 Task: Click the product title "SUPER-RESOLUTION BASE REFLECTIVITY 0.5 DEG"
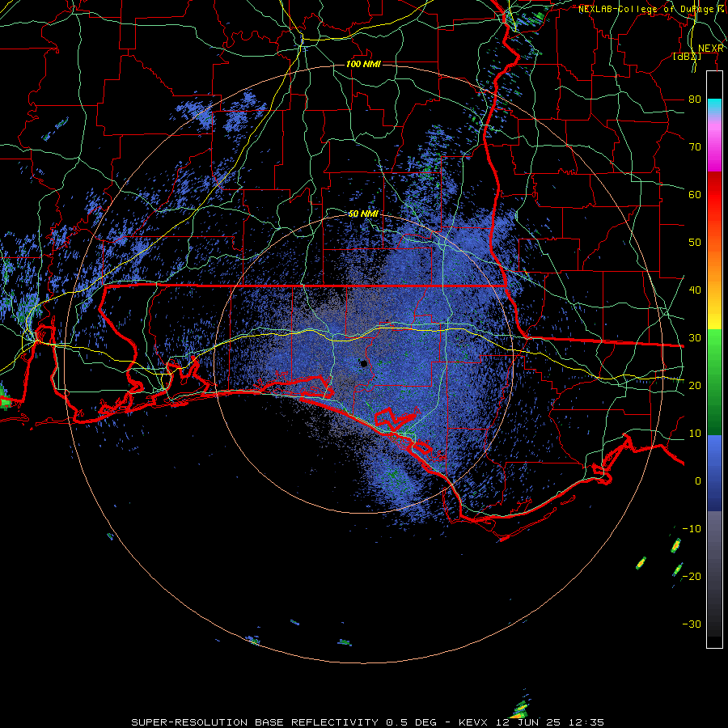tap(284, 722)
